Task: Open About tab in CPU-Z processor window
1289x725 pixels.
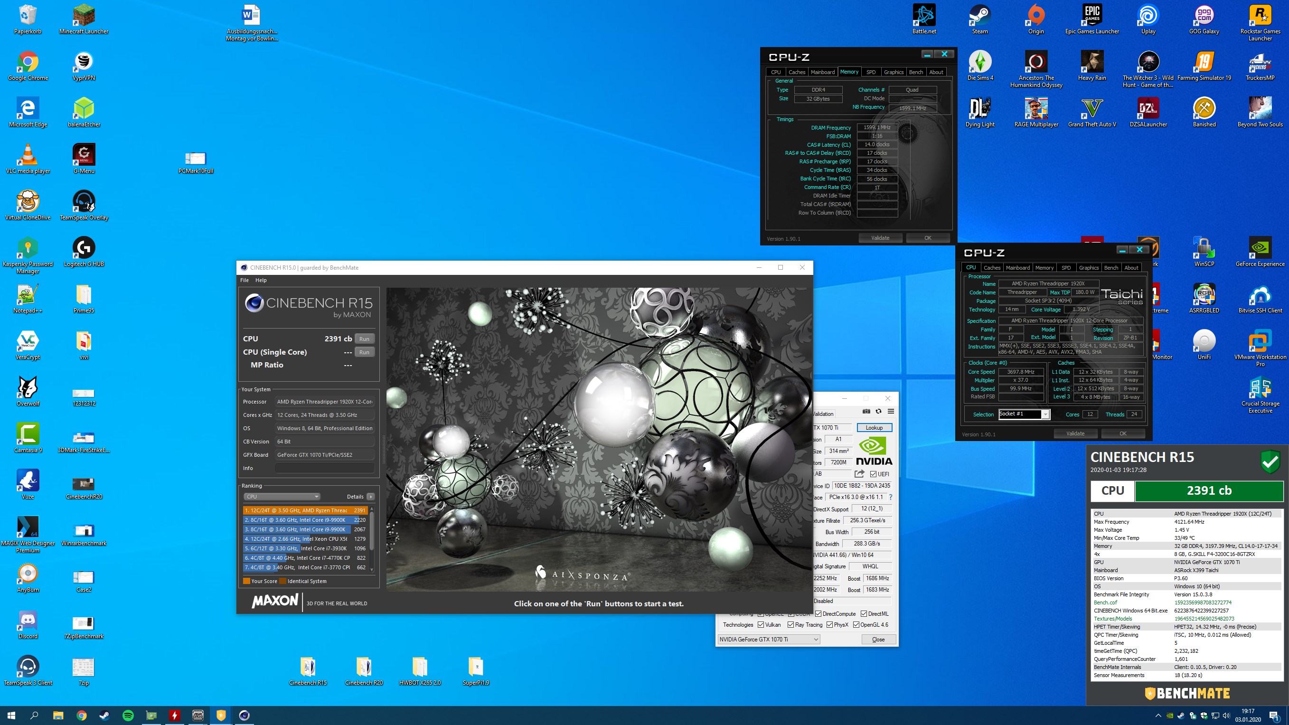Action: pos(1131,268)
